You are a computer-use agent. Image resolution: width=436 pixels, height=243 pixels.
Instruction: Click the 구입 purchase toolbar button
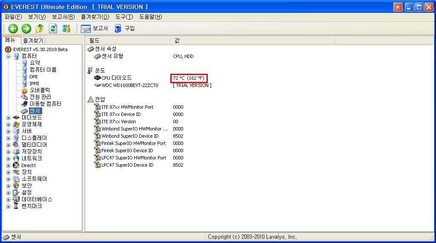tap(124, 29)
